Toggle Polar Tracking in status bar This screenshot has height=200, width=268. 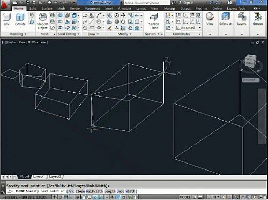point(78,197)
